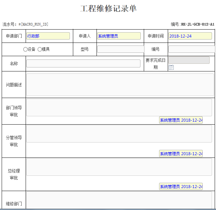Click the 部门领导审批 label
The width and height of the screenshot is (216, 210).
(x=14, y=111)
